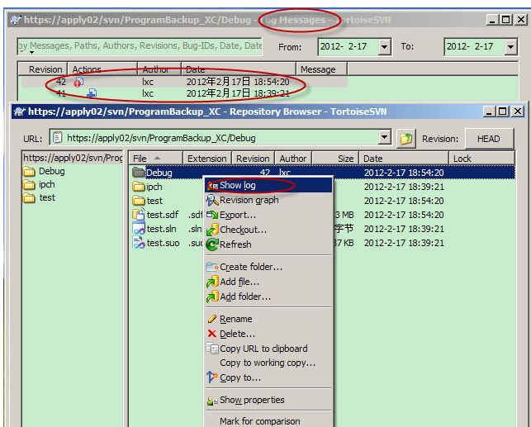531x427 pixels.
Task: Click the modified action icon on revision 42
Action: (x=78, y=83)
